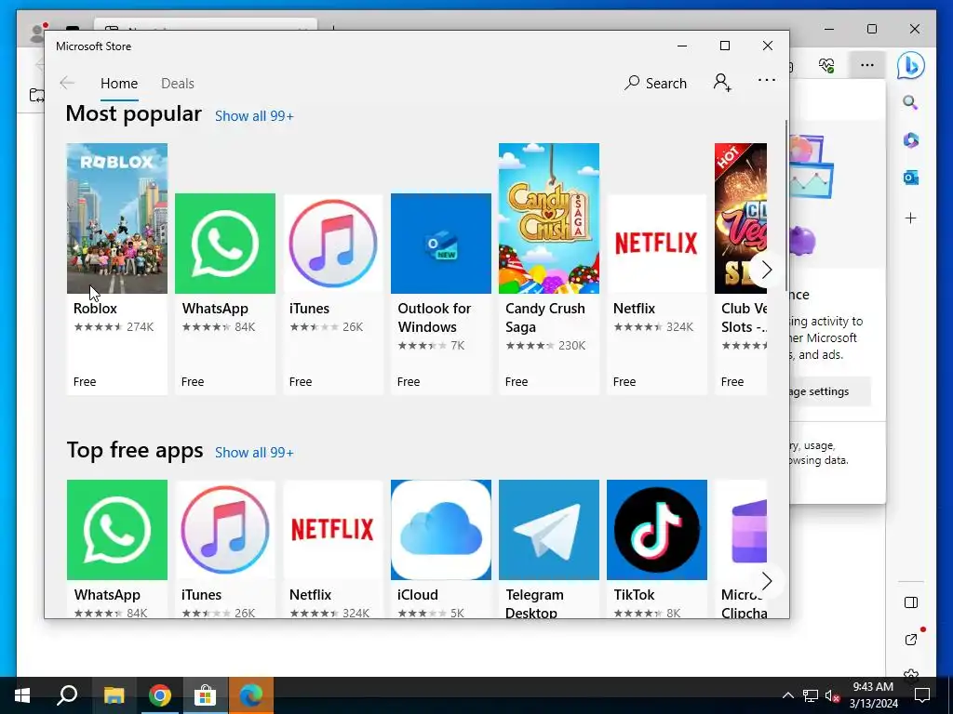Open File Explorer from the taskbar

click(x=114, y=695)
